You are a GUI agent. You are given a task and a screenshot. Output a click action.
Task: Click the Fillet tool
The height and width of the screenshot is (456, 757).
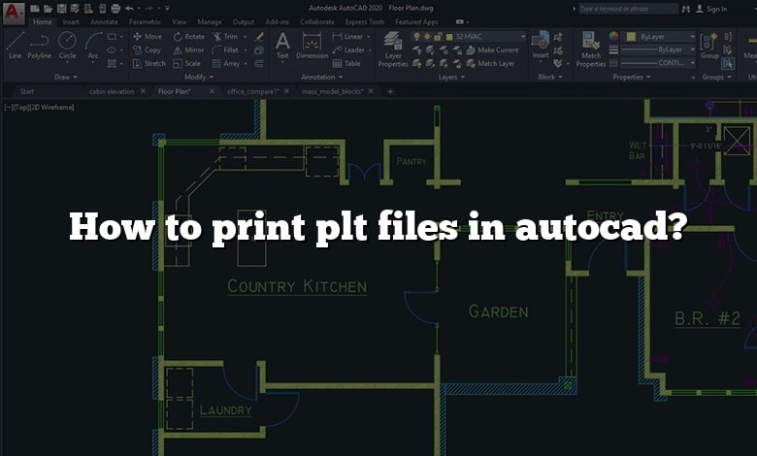(225, 49)
